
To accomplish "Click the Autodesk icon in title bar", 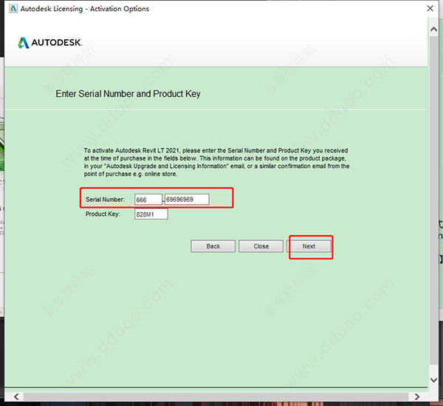I will [x=13, y=8].
